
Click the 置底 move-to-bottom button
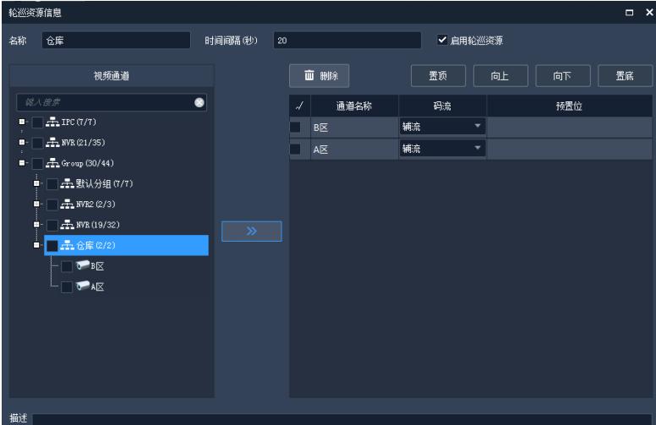(625, 76)
